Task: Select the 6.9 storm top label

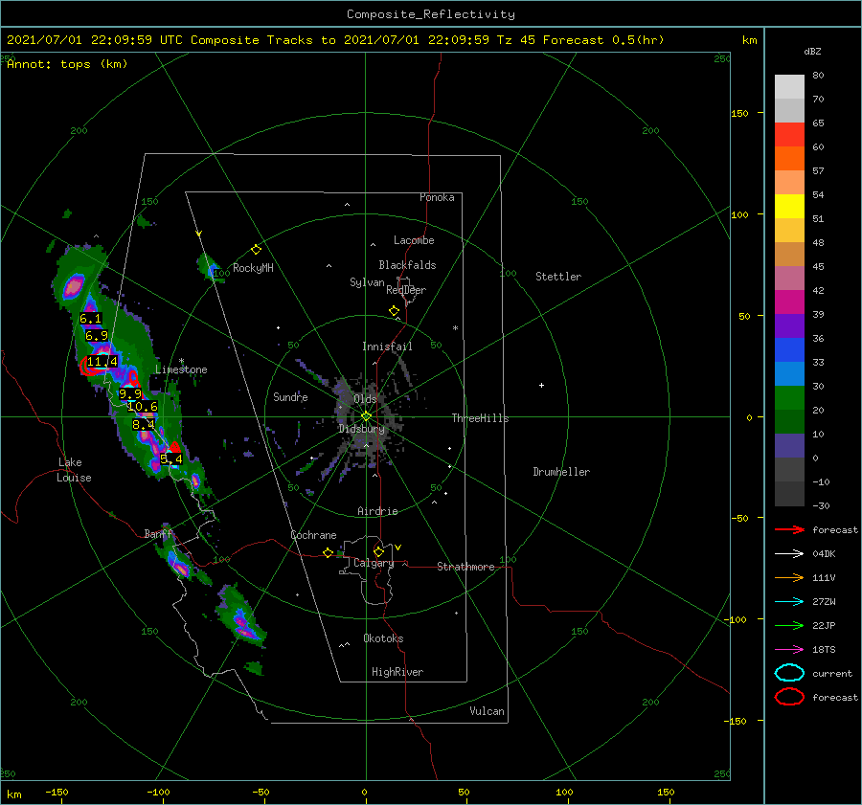Action: pos(97,336)
